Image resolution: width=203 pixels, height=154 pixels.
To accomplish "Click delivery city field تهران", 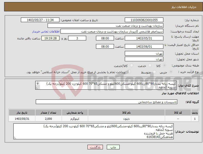I will tap(144, 59).
